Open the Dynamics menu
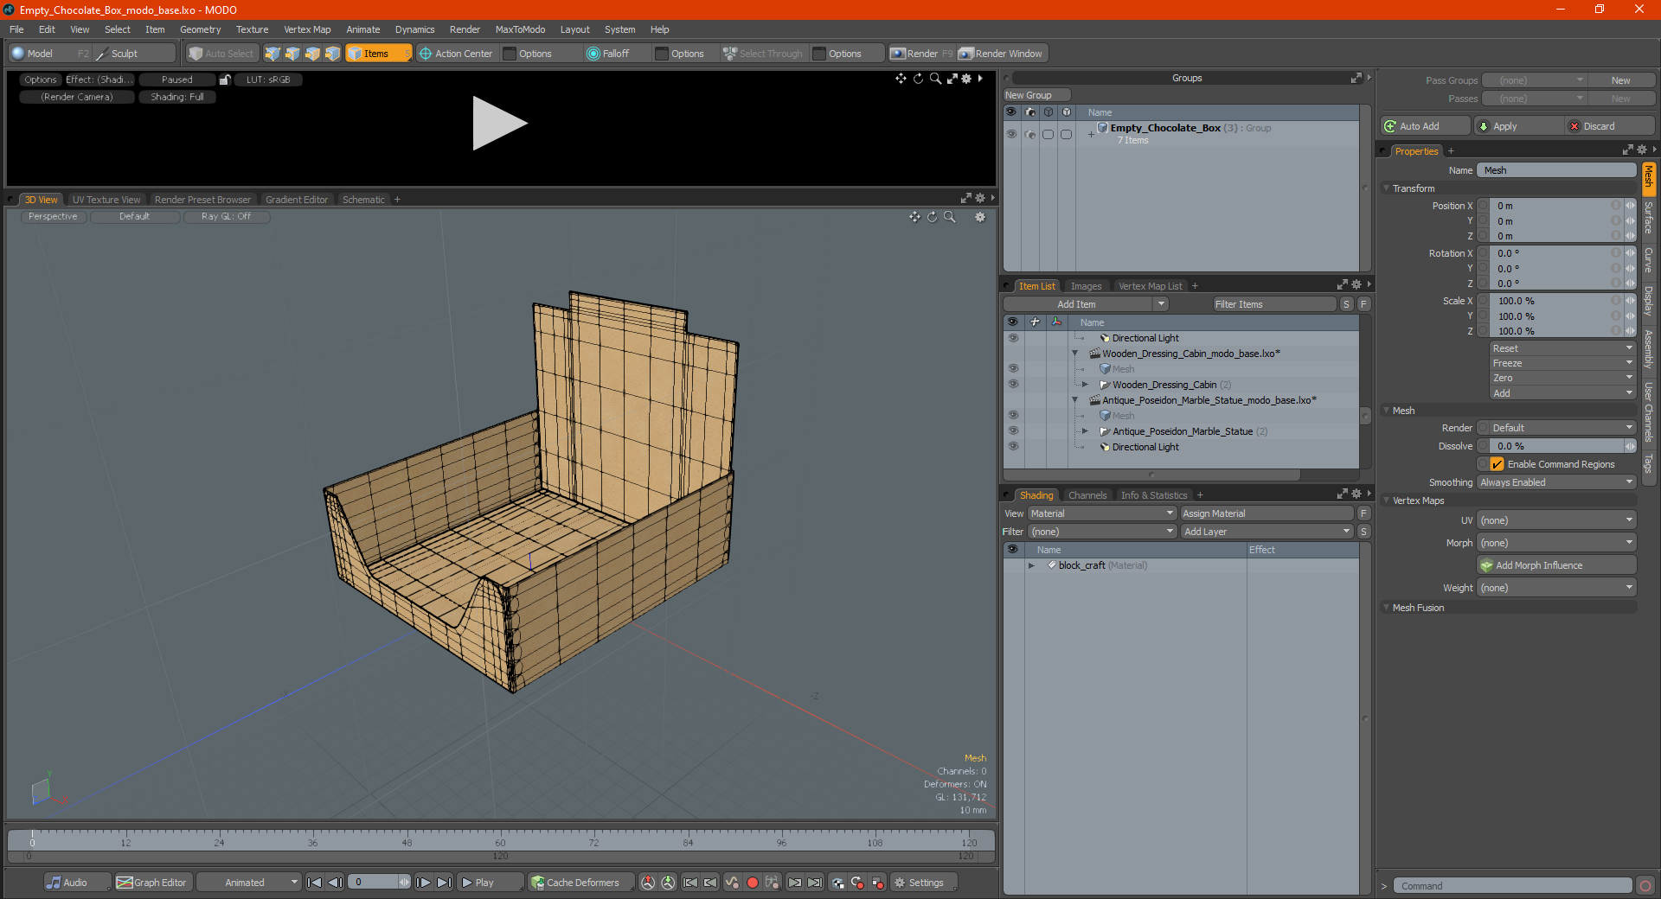This screenshot has height=899, width=1661. point(414,29)
